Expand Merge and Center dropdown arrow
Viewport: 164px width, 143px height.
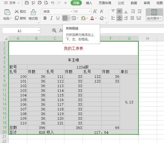coord(161,18)
